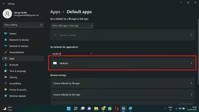Click the magnifier icon in Find a setting
Viewport: 199px width, 112px height.
click(41, 25)
